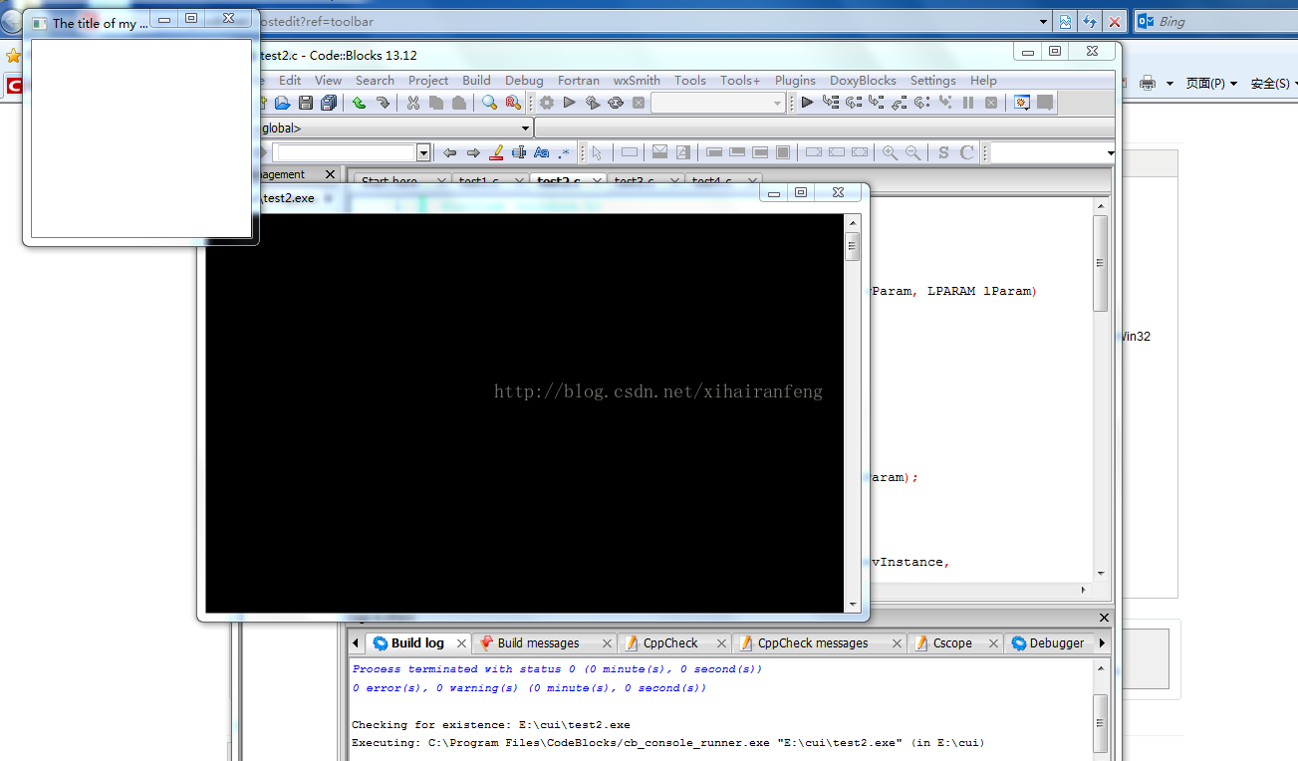This screenshot has width=1298, height=761.
Task: Click the Run play icon in compiler toolbar
Action: point(570,103)
